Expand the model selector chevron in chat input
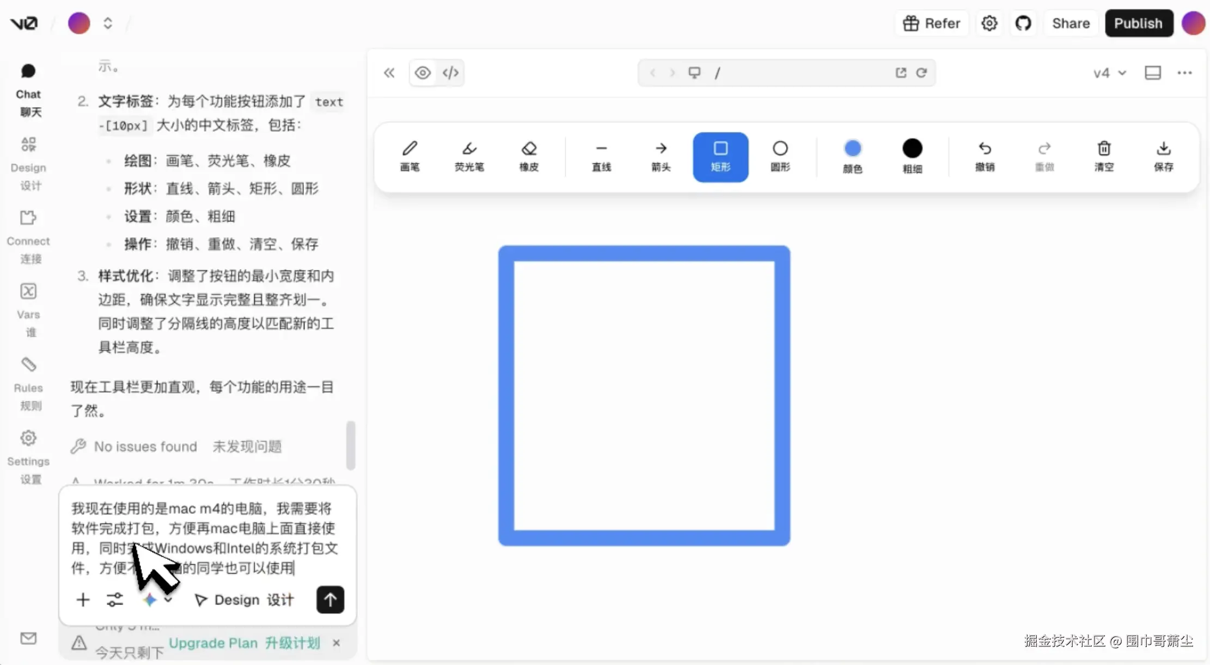The image size is (1210, 665). click(168, 600)
